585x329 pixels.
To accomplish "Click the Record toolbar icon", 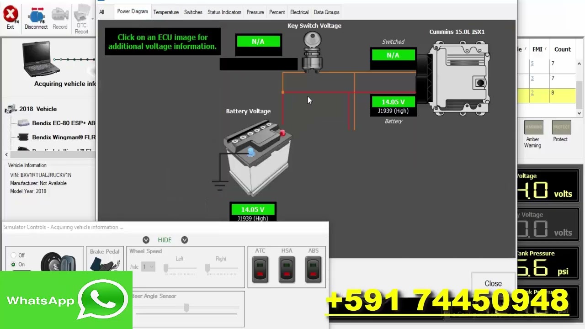I will click(60, 18).
